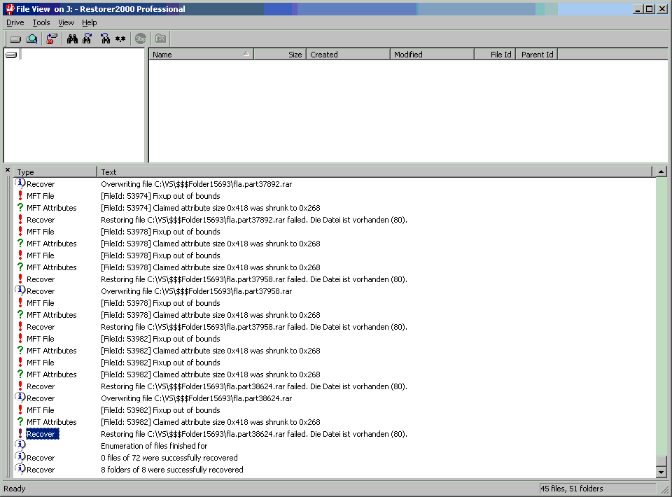
Task: Click log scrollbar down arrow
Action: tap(661, 472)
